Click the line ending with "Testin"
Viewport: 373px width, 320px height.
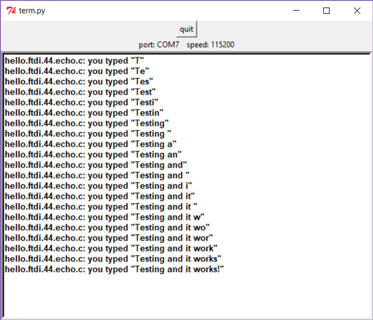[x=84, y=113]
